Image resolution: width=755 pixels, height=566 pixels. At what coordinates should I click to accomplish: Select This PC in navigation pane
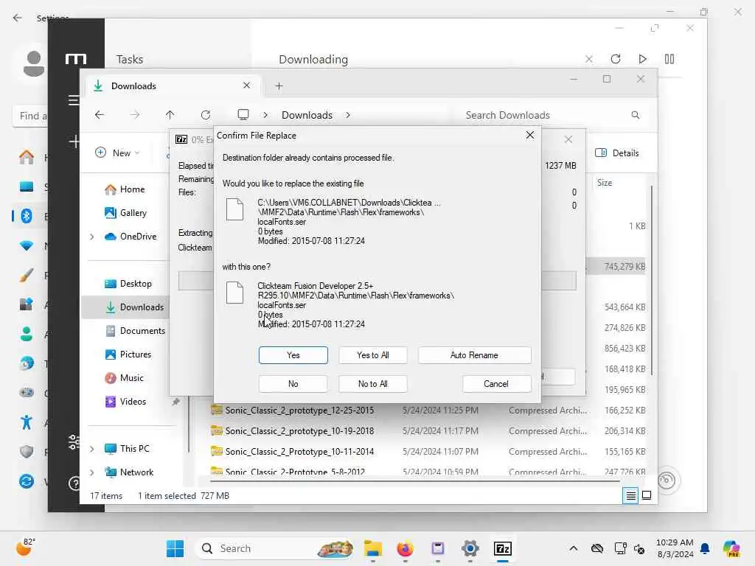point(127,449)
